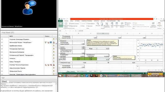The width and height of the screenshot is (165, 92).
Task: Click the Hide window (Скрыть) button
Action: click(x=127, y=25)
